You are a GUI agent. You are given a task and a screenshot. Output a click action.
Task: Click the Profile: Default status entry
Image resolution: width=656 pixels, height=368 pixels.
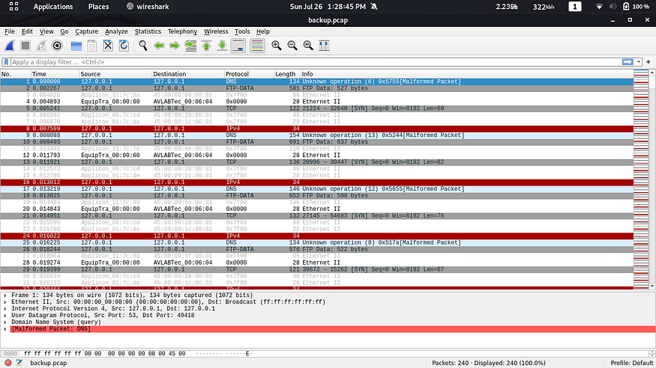point(632,363)
